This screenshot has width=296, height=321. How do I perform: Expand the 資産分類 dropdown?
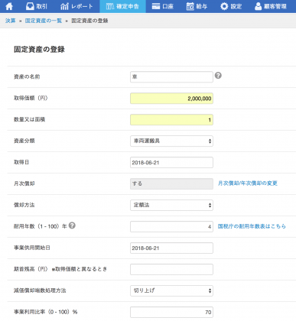pos(171,141)
